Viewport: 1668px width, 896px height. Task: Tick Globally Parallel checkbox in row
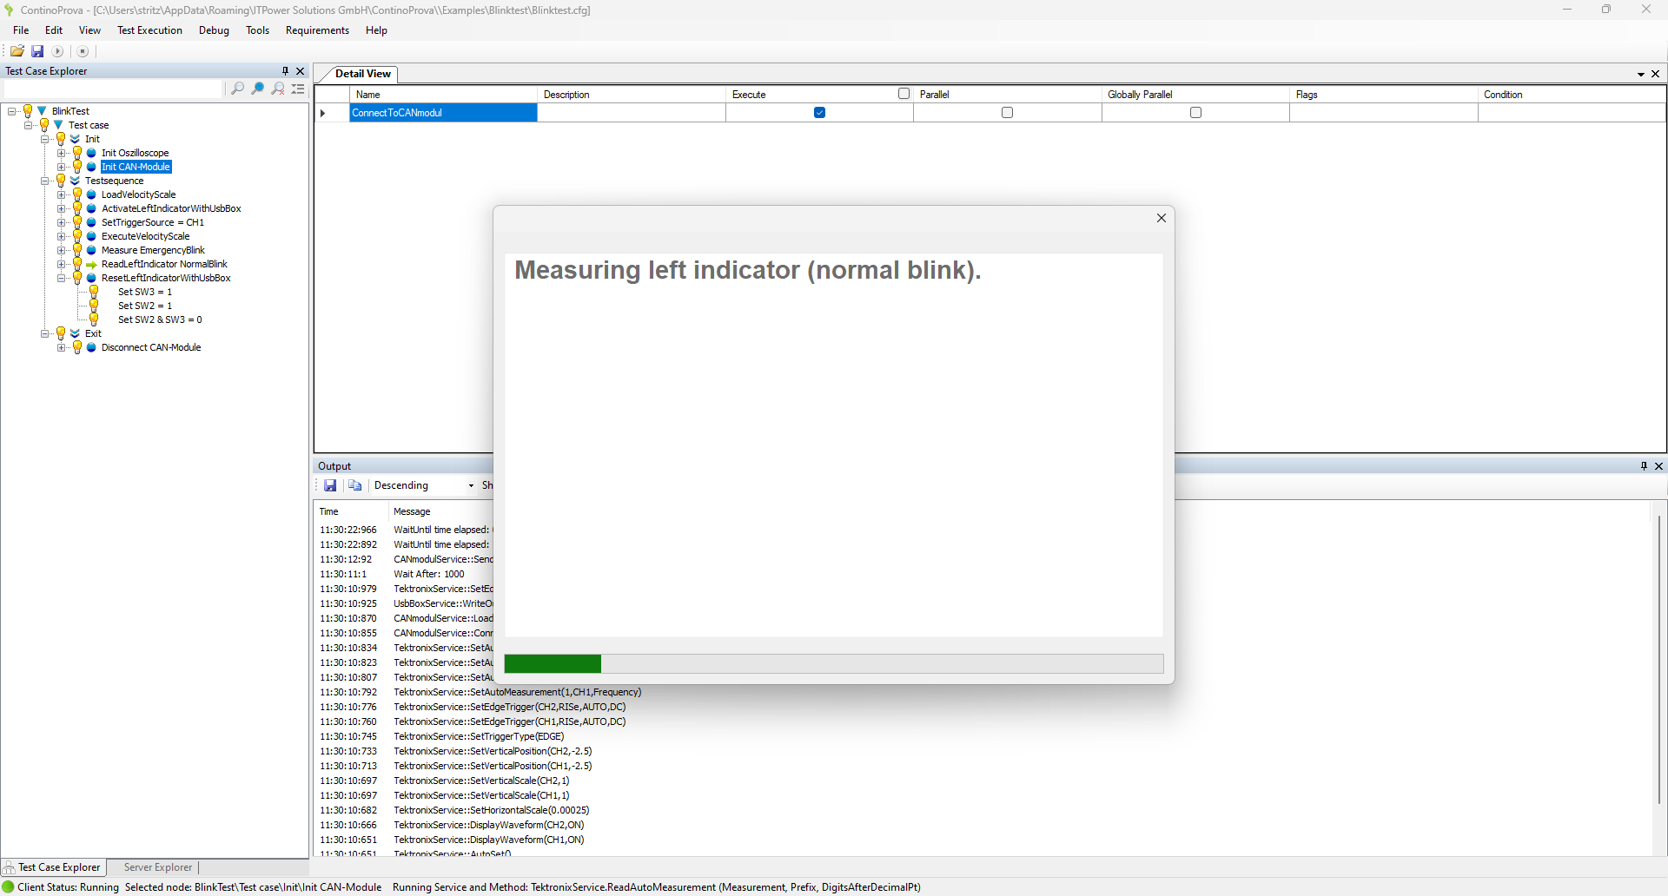(1195, 113)
